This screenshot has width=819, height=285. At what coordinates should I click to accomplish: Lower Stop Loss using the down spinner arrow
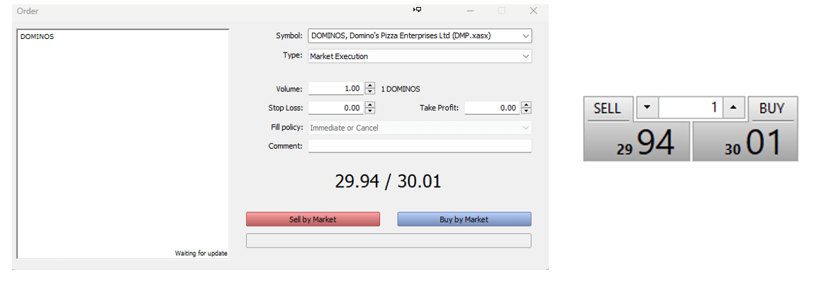[369, 111]
